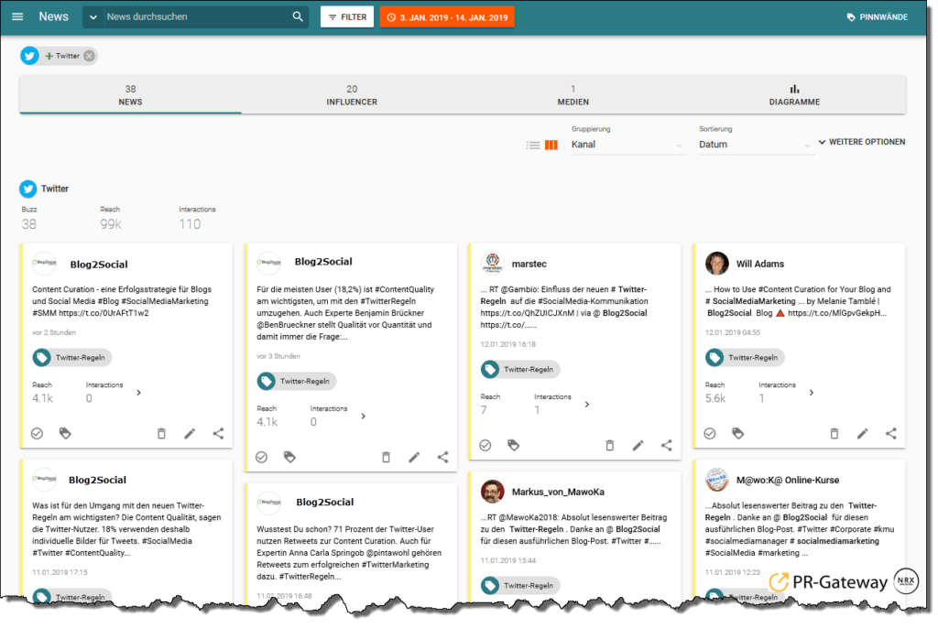This screenshot has width=938, height=628.
Task: Mark the ContentQuality card as checked
Action: 261,458
